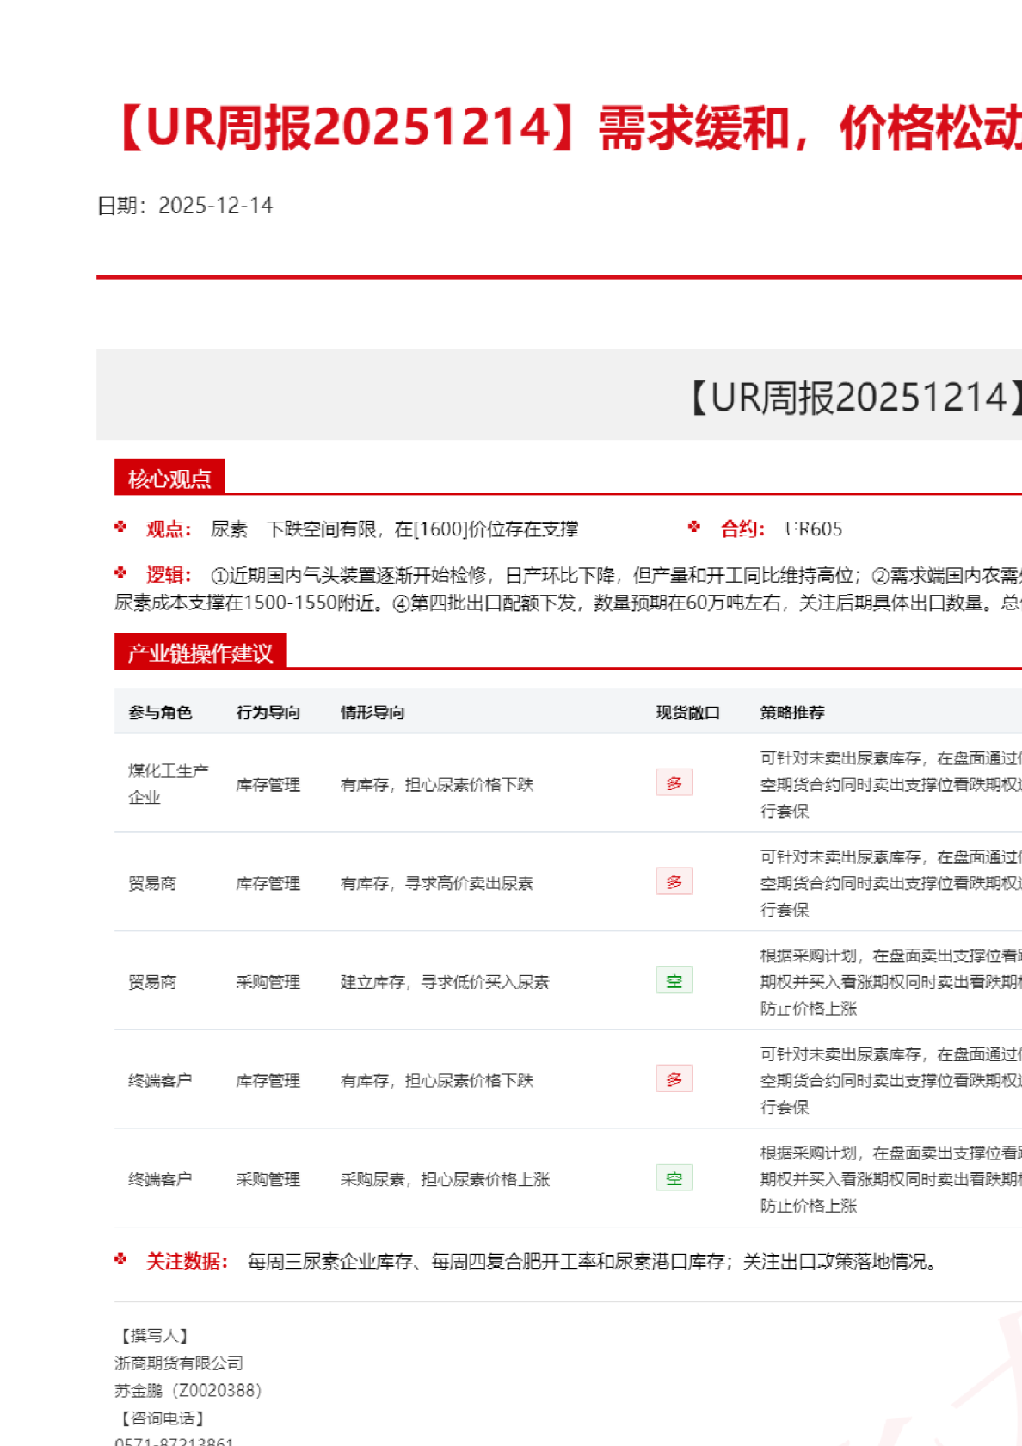Viewport: 1022px width, 1446px height.
Task: Select the 产业链操作建议 section tab
Action: click(x=200, y=652)
